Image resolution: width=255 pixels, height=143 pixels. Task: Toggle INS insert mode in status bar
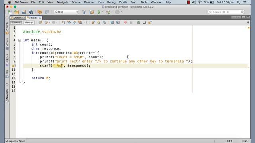[245, 141]
